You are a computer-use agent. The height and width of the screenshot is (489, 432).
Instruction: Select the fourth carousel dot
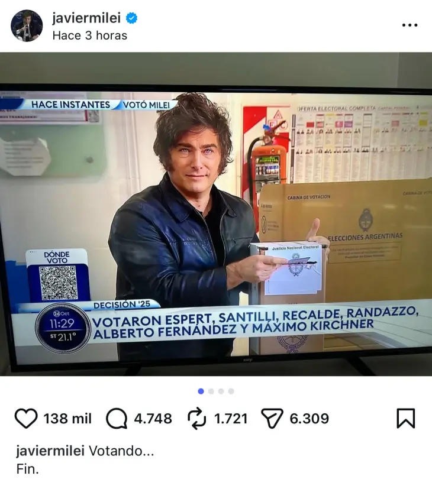coord(231,391)
